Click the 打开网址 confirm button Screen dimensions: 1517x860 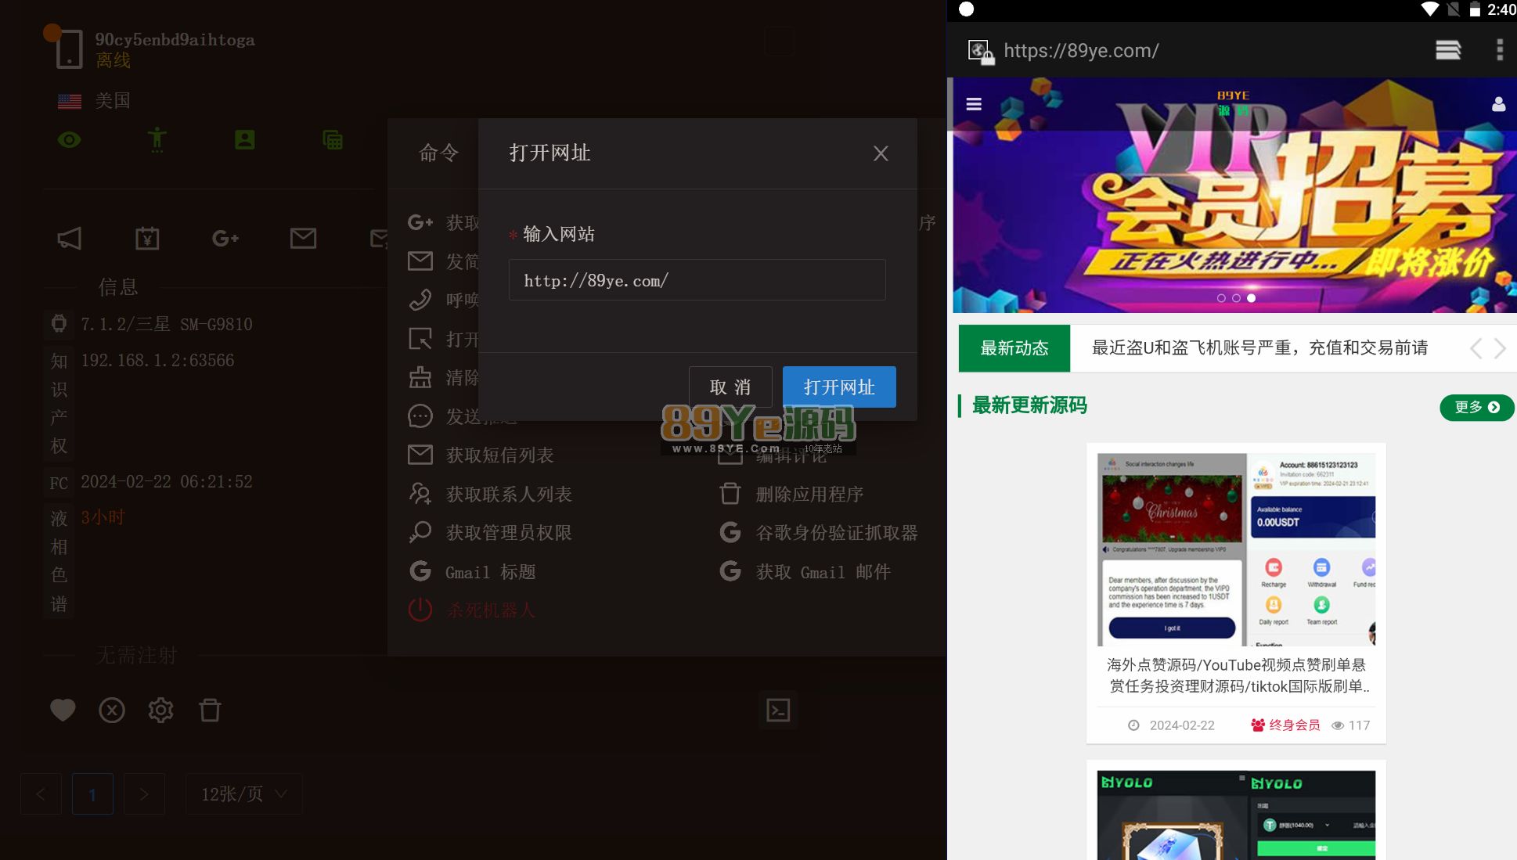(x=839, y=387)
